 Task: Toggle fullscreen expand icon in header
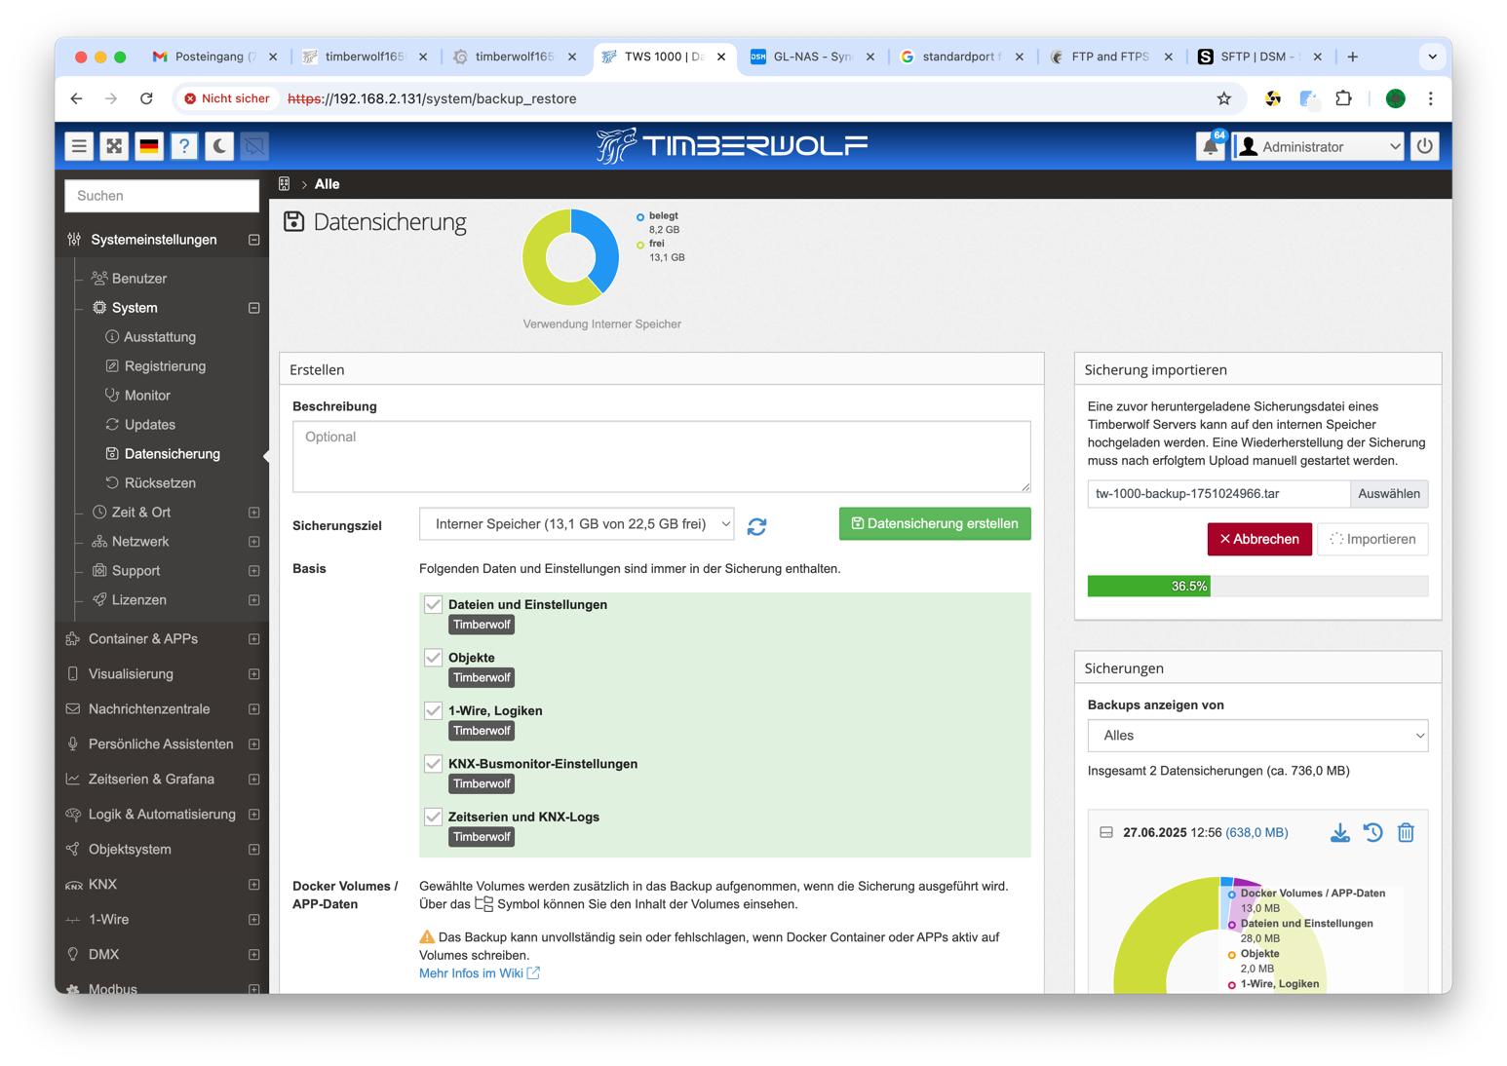[114, 146]
